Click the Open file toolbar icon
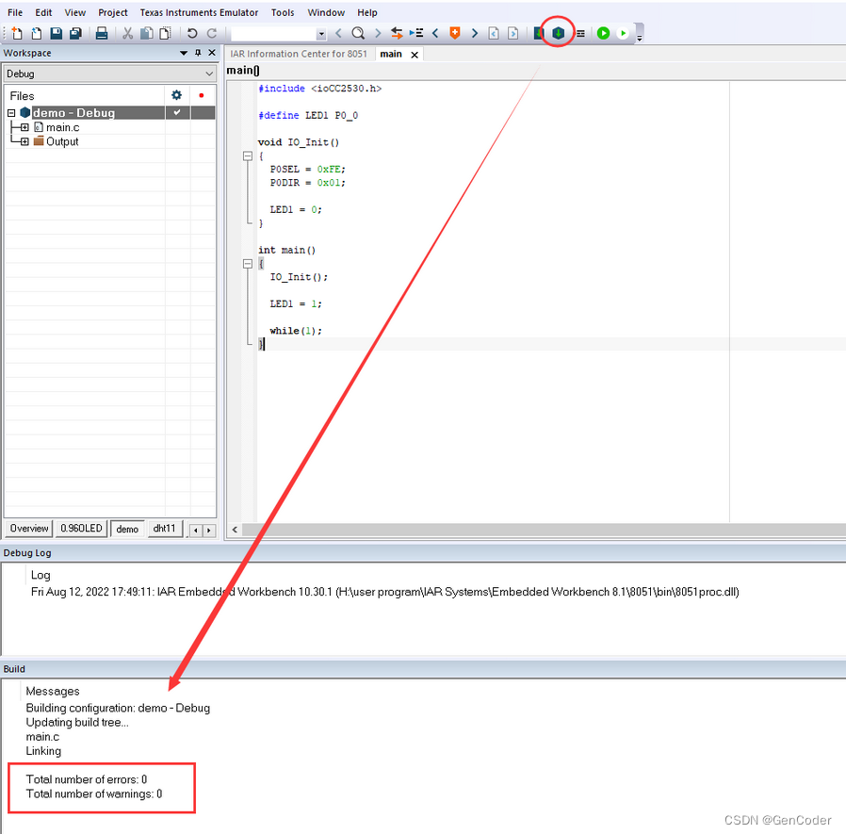 pyautogui.click(x=36, y=34)
